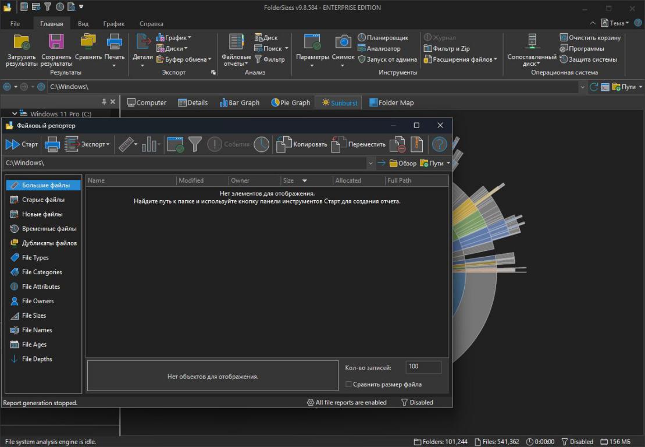Click the Копировать button in reporter toolbar

pos(302,144)
